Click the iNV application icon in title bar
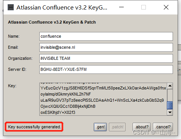The width and height of the screenshot is (181, 139). pos(11,7)
